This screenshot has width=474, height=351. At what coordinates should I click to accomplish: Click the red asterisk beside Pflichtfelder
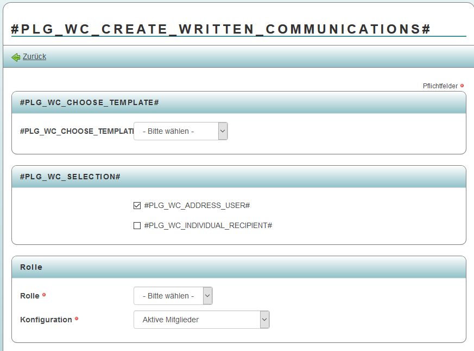tap(462, 86)
